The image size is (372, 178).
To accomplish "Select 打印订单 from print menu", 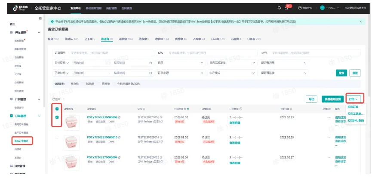I will coord(353,107).
